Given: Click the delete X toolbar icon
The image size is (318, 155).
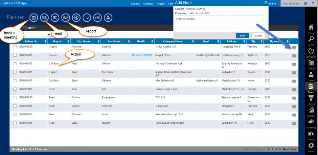Looking at the screenshot, I should point(87,18).
